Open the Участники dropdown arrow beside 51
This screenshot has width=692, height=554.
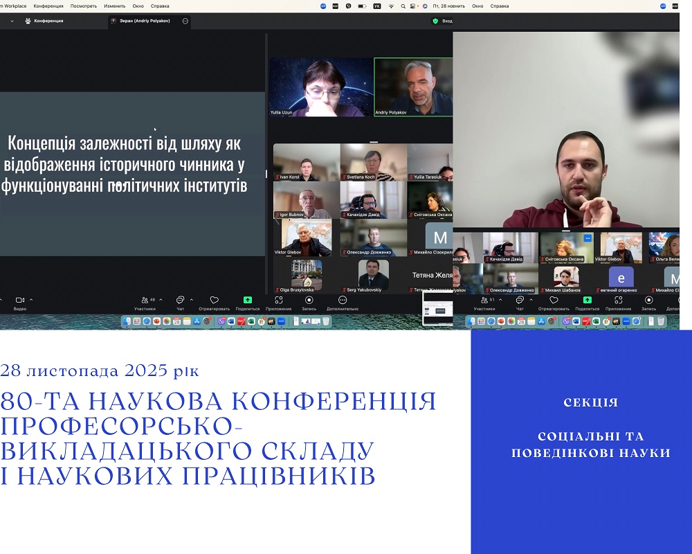click(500, 300)
